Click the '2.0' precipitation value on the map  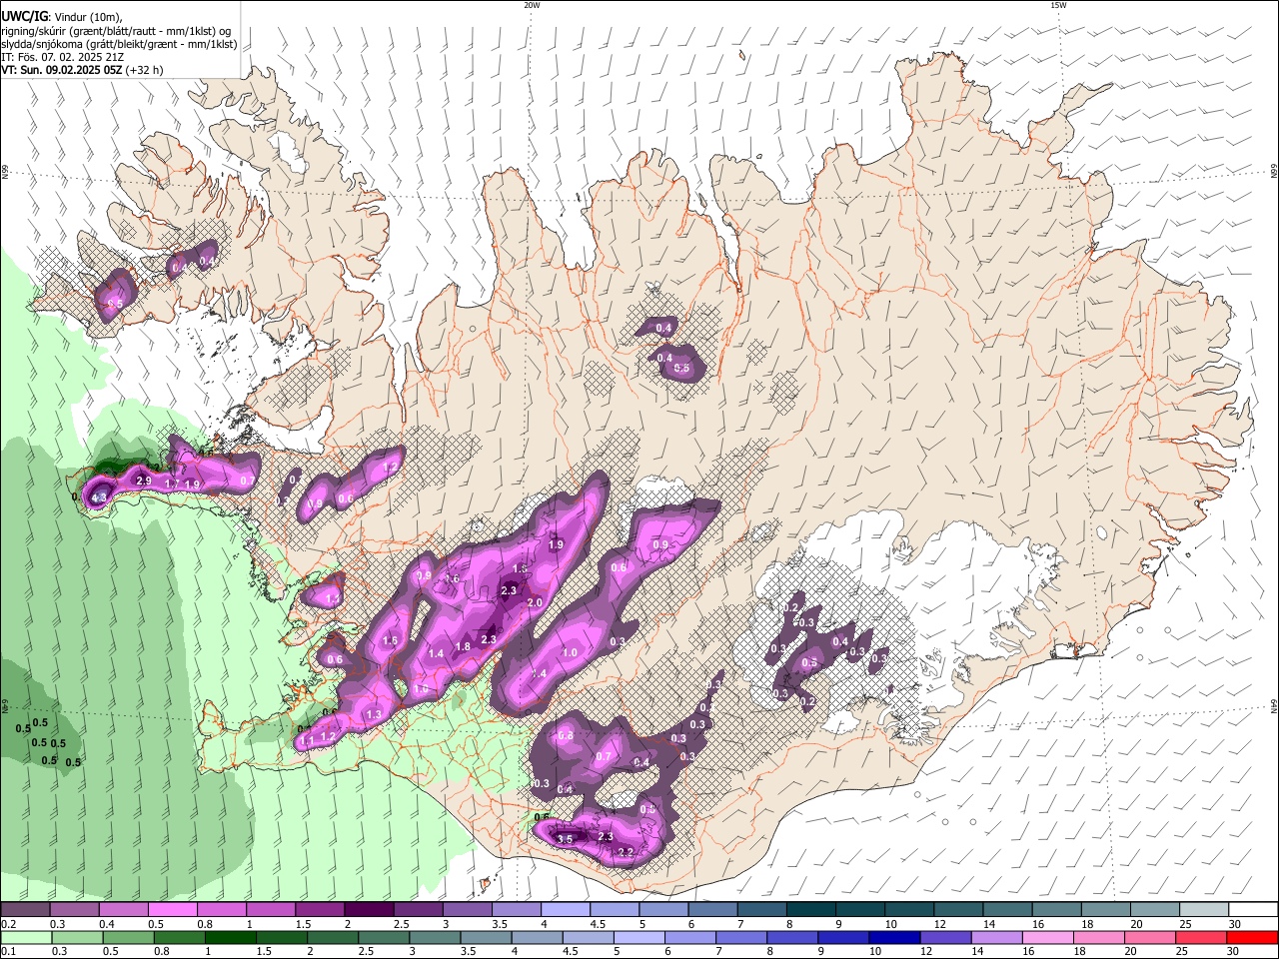[535, 603]
